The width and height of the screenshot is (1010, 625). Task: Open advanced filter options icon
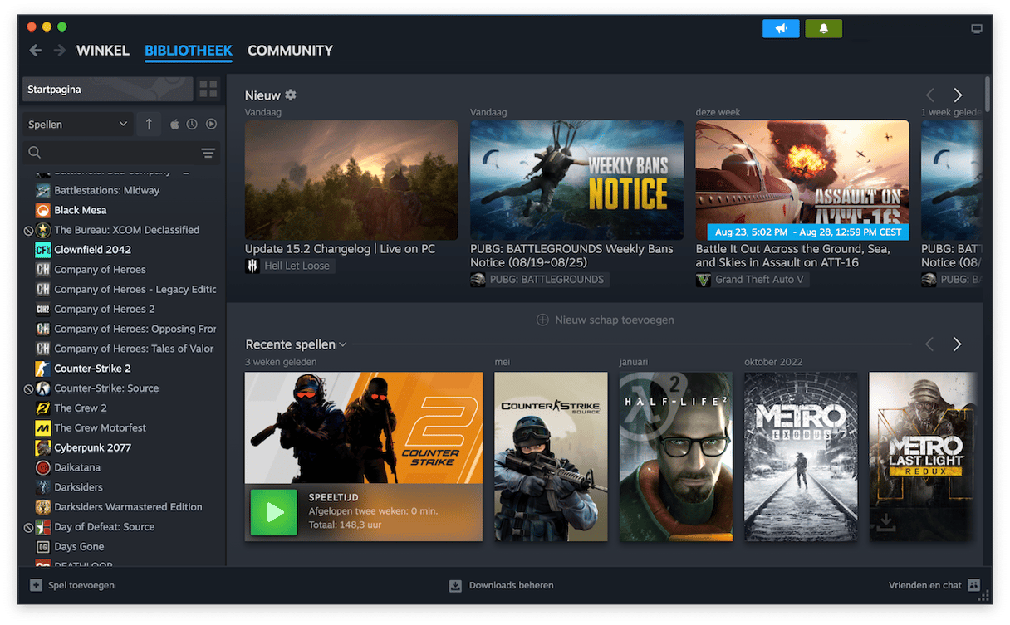[208, 153]
